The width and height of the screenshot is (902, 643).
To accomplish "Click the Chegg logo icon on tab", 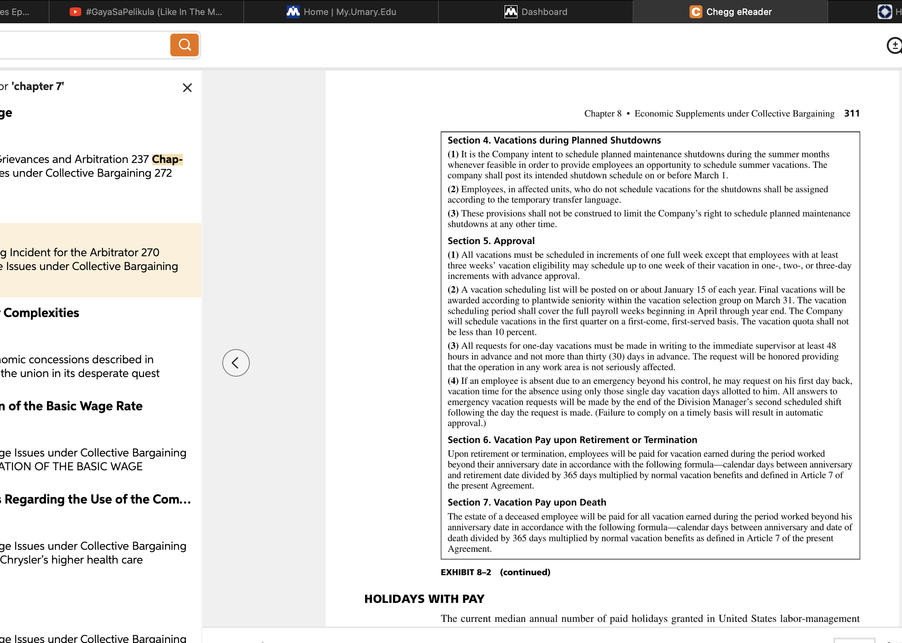I will point(696,12).
